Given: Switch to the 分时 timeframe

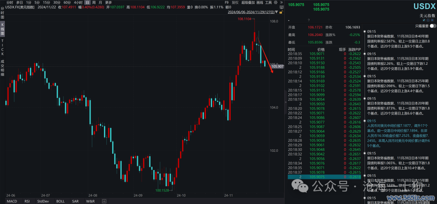Looking at the screenshot, I should pos(9,2).
